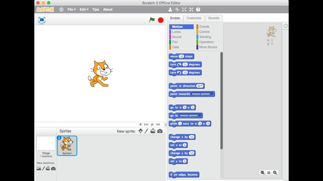Open the Edit menu
This screenshot has height=181, width=323.
84,10
